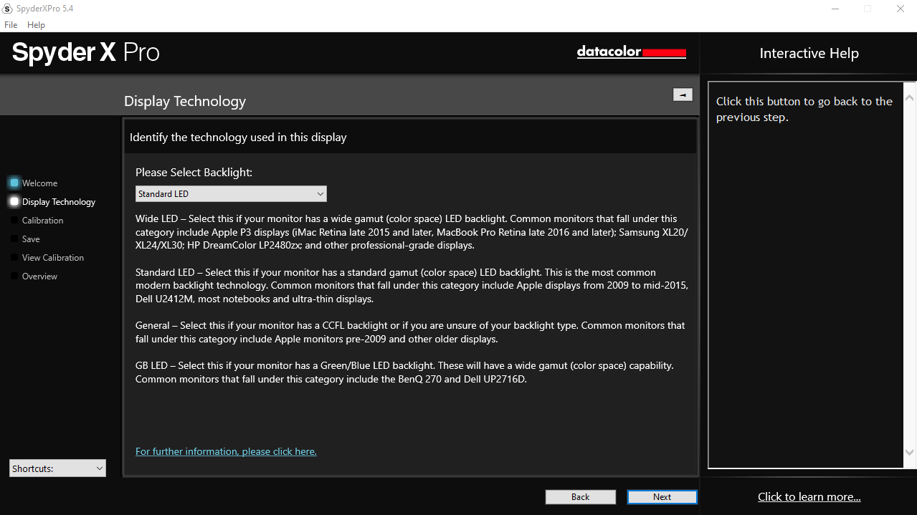
Task: Go to the Welcome step
Action: pos(39,183)
